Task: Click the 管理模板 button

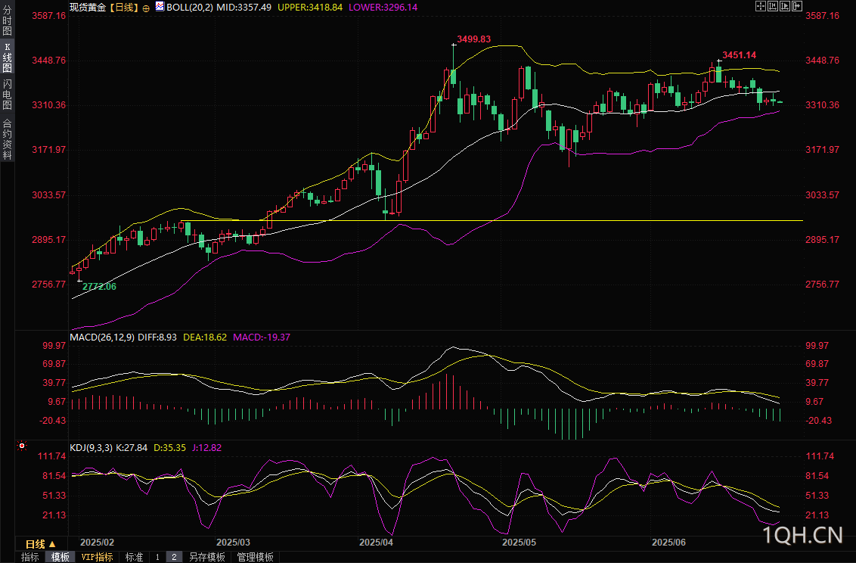Action: [255, 557]
